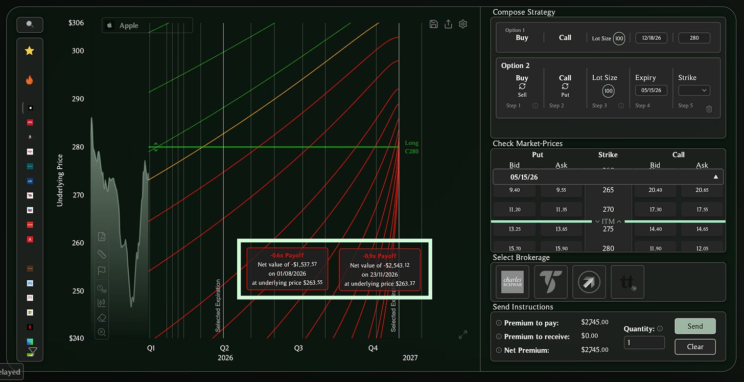Select the eraser tool on the chart
Viewport: 744px width, 382px height.
click(101, 318)
